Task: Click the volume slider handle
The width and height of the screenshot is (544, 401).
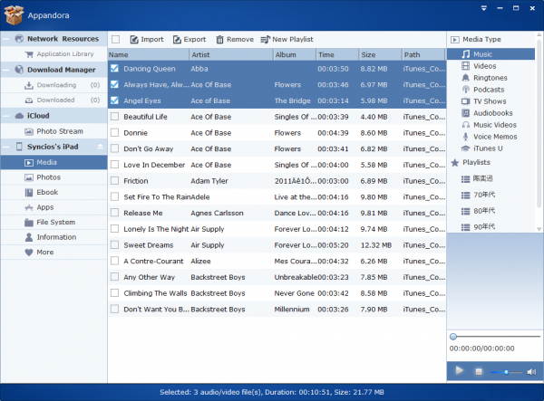Action: click(x=505, y=372)
